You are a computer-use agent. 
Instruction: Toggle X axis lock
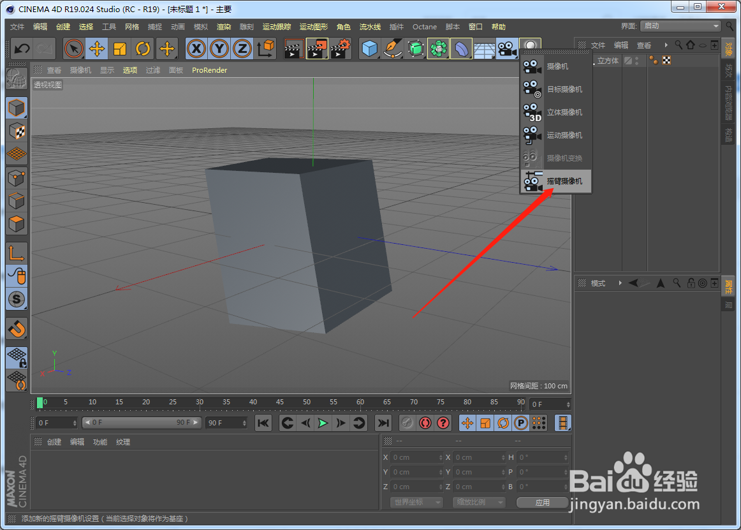pyautogui.click(x=196, y=48)
